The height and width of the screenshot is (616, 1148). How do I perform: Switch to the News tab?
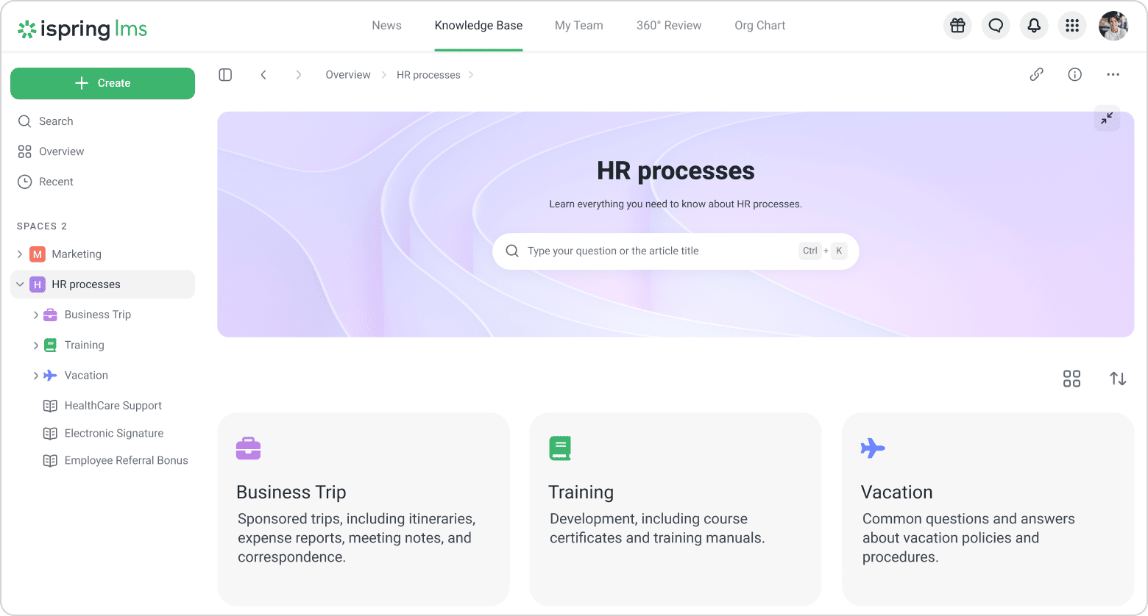[x=386, y=26]
